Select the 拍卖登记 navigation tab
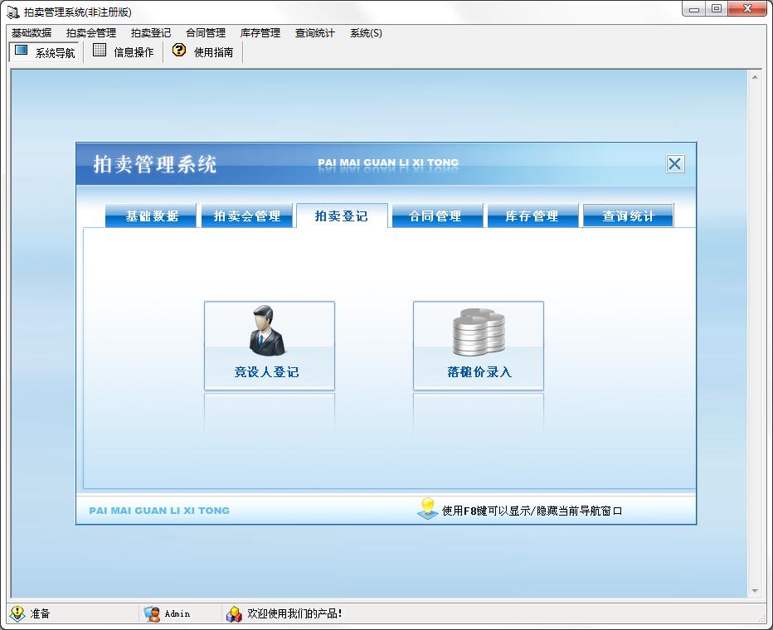Screen dimensions: 773x630 pos(342,216)
